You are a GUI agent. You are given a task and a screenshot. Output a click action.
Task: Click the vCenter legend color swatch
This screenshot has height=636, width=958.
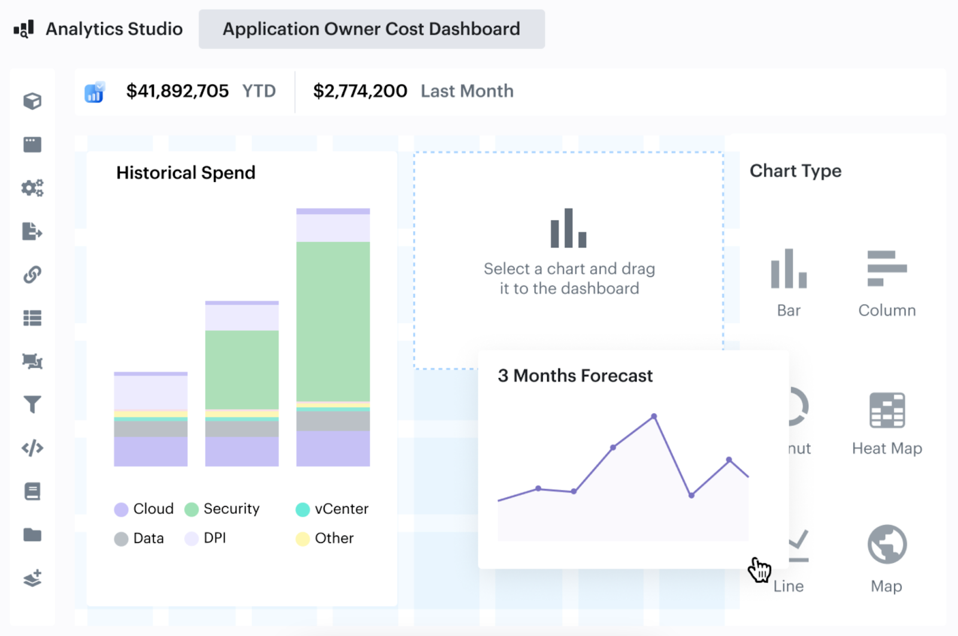[302, 510]
